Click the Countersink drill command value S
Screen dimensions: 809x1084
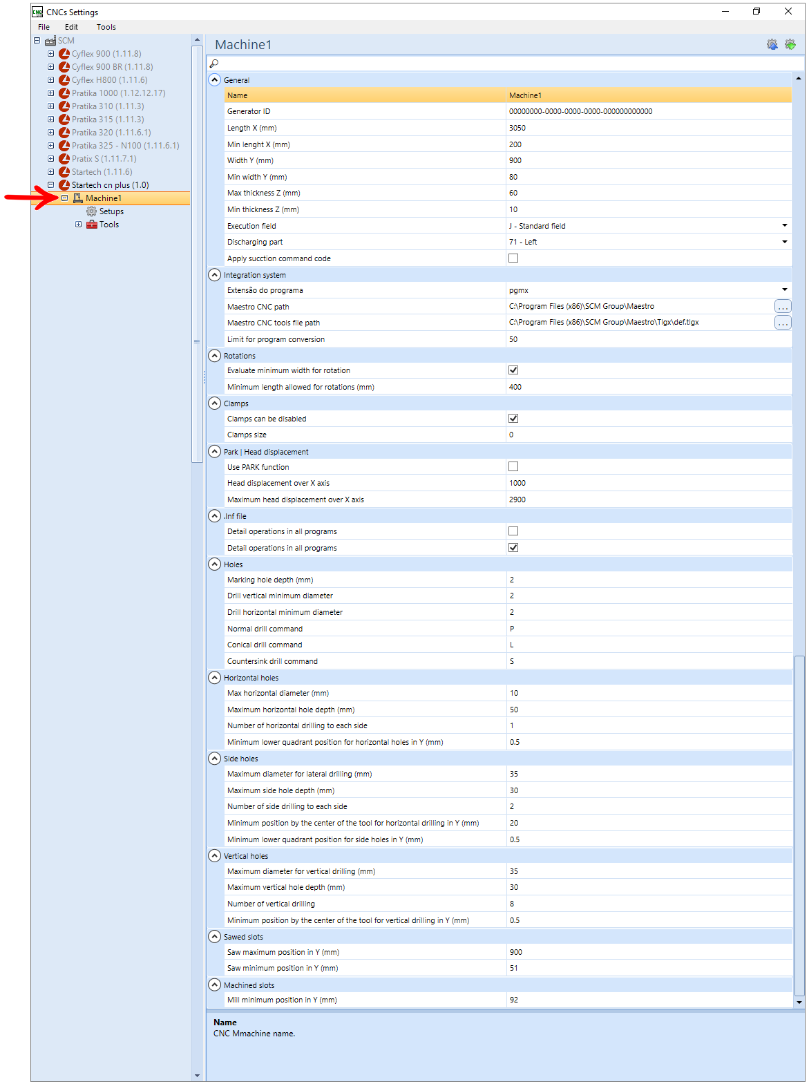[x=649, y=661]
